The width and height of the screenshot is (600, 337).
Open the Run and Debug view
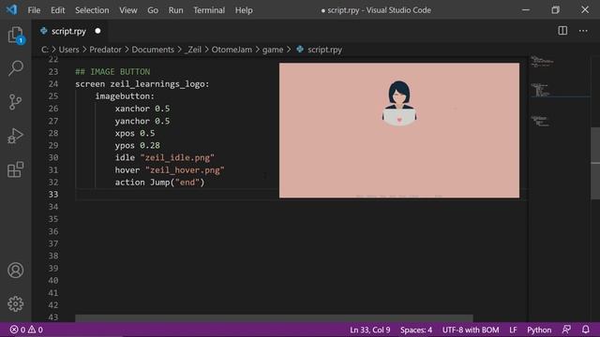16,136
